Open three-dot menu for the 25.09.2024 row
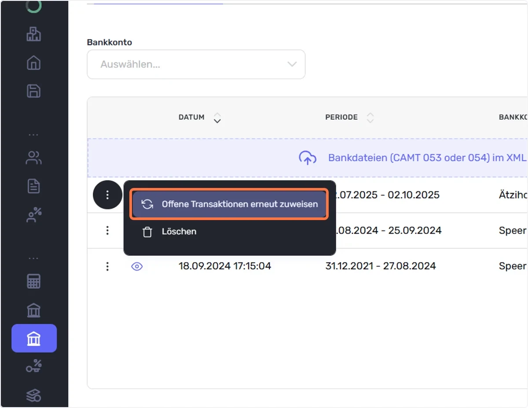This screenshot has height=408, width=528. tap(107, 230)
